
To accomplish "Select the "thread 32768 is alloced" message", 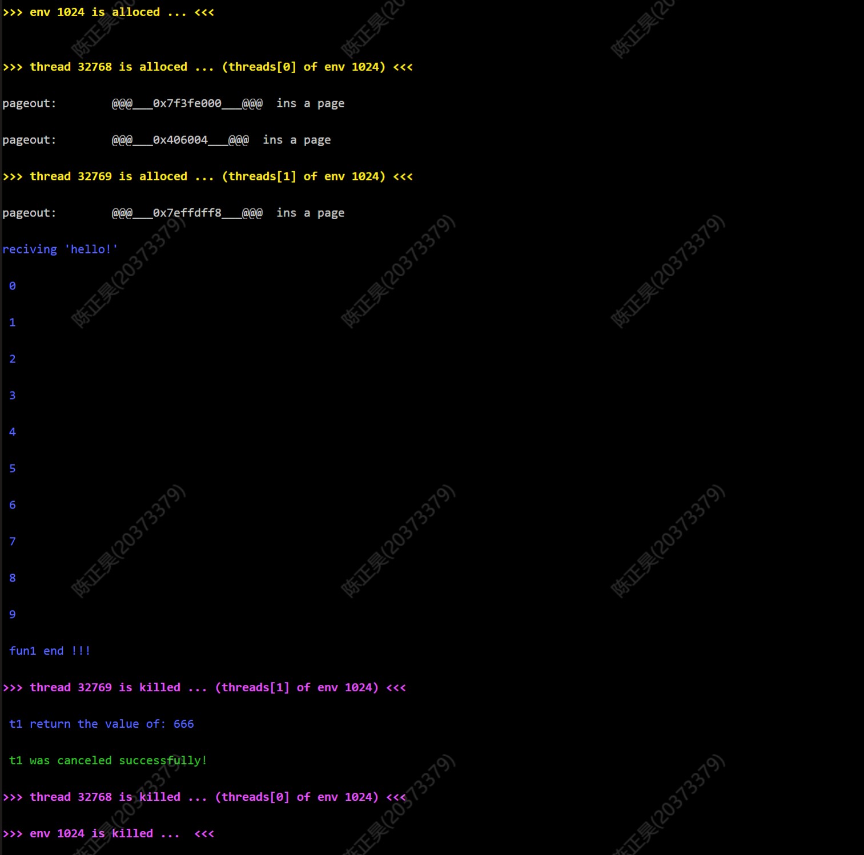I will 207,67.
